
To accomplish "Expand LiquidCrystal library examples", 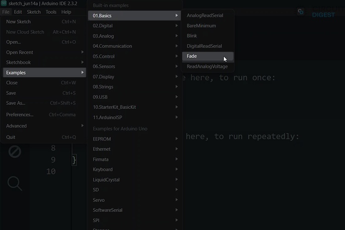I will pyautogui.click(x=134, y=179).
